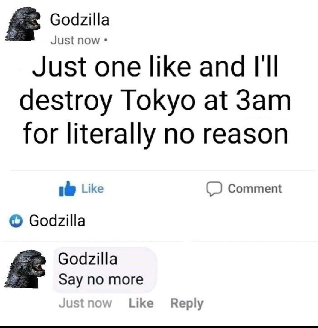
Task: Click the blue thumbs-up icon beside Like
Action: coord(67,188)
